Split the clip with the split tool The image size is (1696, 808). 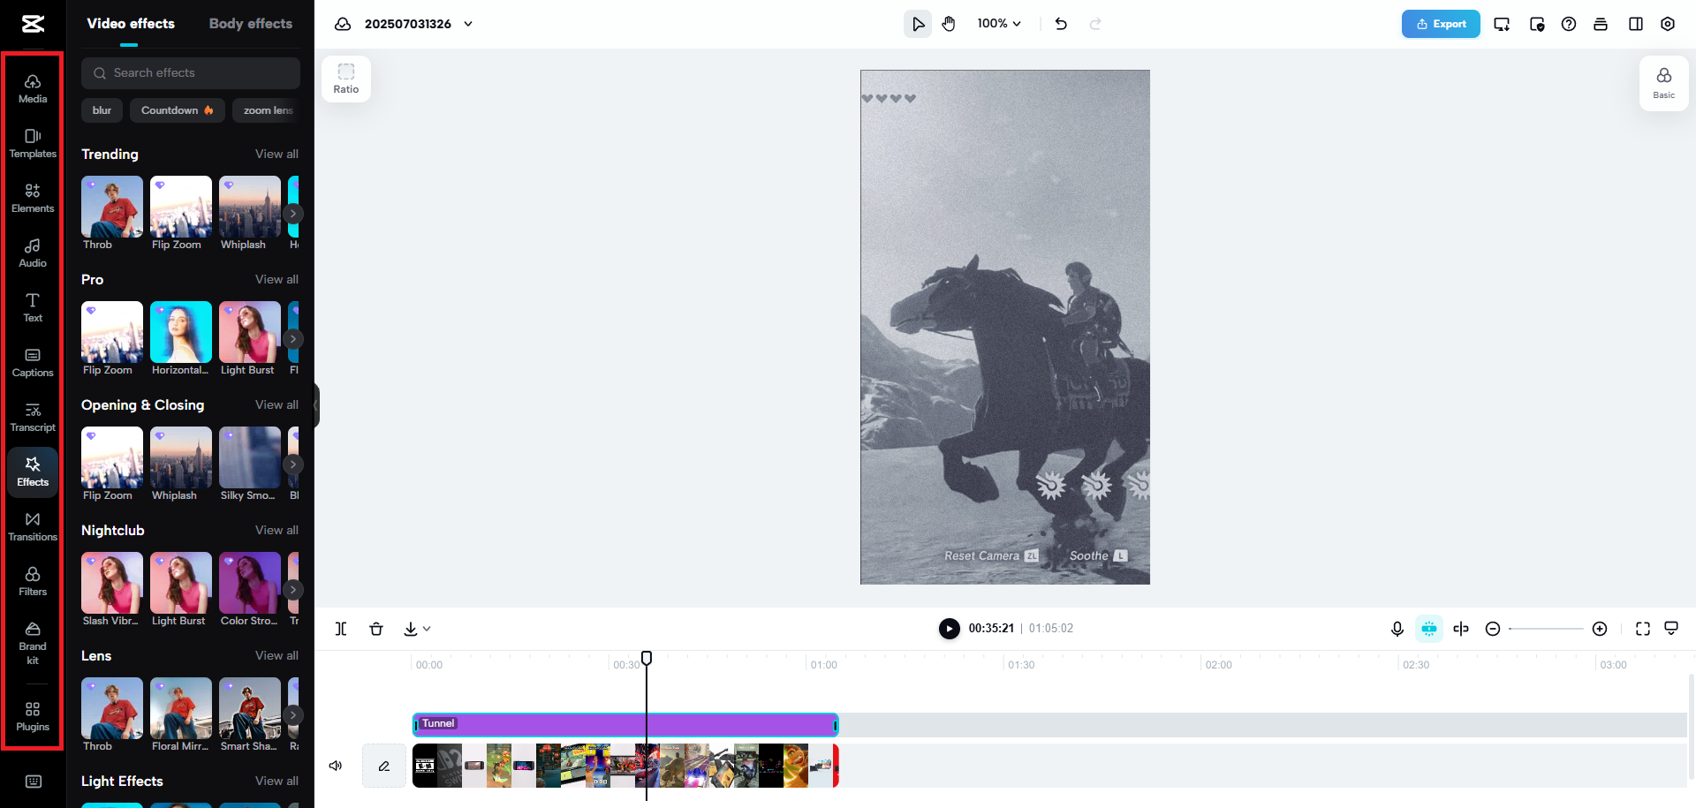[x=341, y=629]
